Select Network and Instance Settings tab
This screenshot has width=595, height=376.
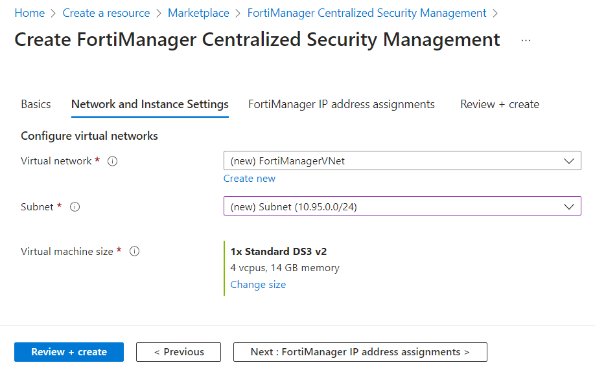pos(150,104)
